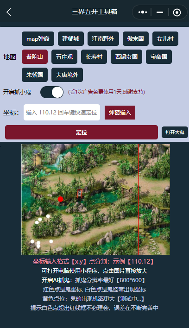Pick the 女儿村 map

click(165, 39)
